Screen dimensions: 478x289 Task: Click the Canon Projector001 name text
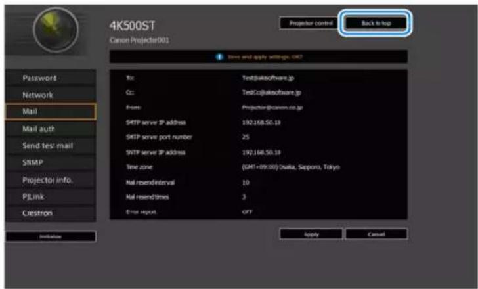[x=139, y=40]
